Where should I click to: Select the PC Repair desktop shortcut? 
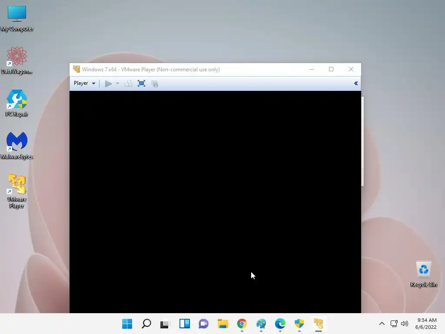pos(17,103)
